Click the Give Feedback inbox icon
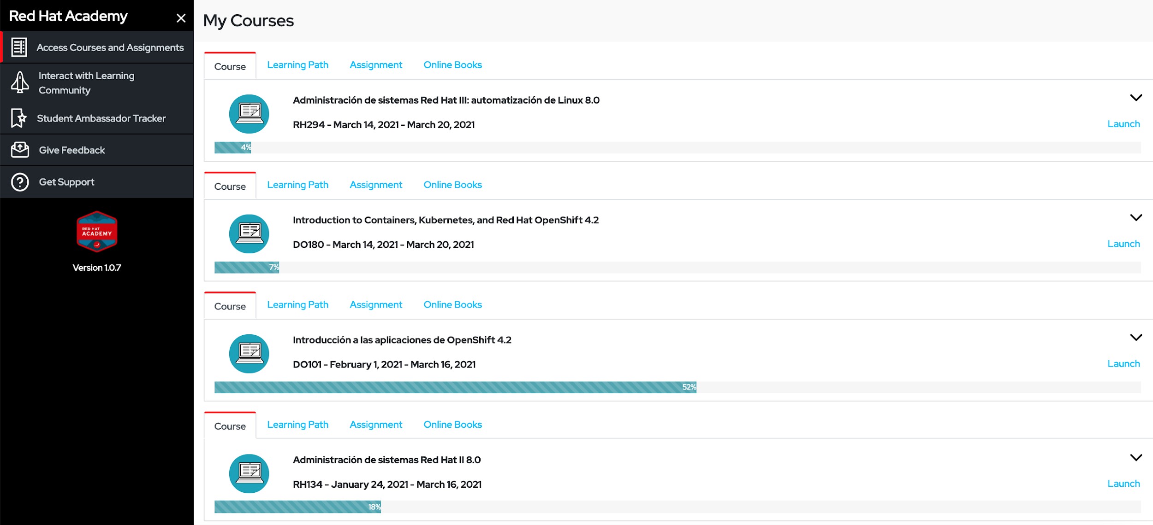Image resolution: width=1153 pixels, height=525 pixels. tap(20, 150)
